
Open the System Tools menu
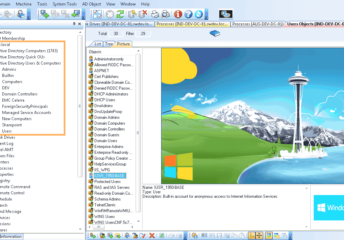tap(64, 4)
